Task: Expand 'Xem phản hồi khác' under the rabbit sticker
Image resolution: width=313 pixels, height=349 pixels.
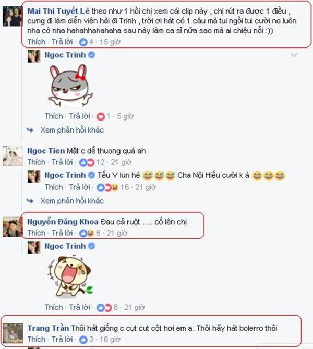Action: [x=72, y=130]
